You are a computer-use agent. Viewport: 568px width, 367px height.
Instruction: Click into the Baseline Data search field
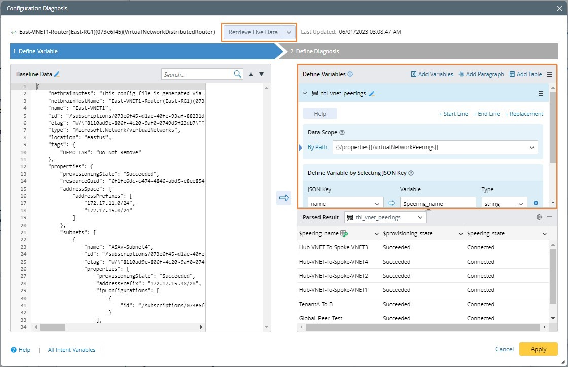pos(198,74)
